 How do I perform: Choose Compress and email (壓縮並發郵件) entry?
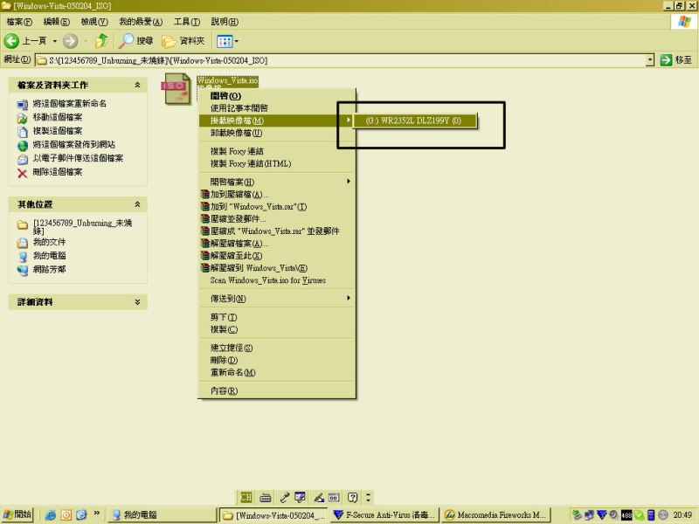pos(276,219)
